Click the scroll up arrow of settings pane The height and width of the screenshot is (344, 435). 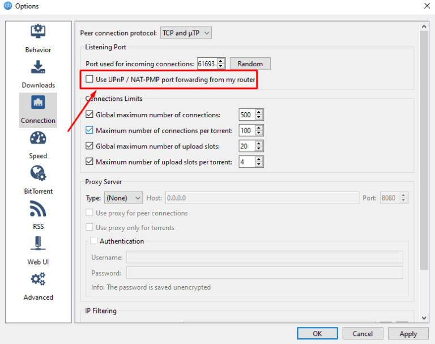[x=424, y=27]
